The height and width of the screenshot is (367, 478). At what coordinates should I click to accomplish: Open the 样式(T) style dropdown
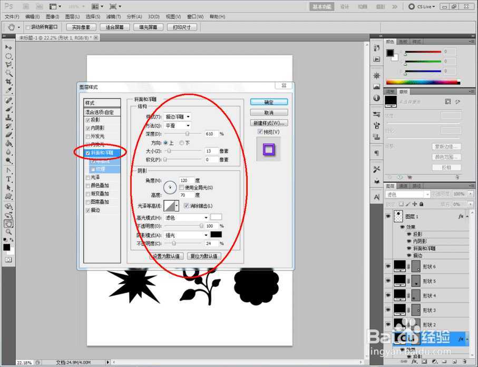coord(178,117)
